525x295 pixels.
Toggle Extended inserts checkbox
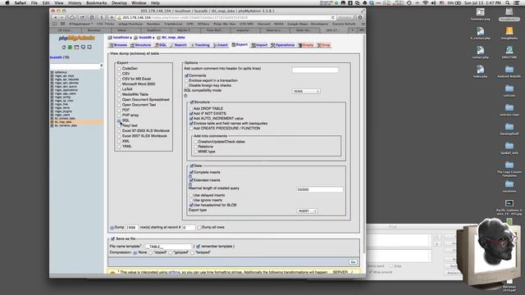tap(191, 180)
